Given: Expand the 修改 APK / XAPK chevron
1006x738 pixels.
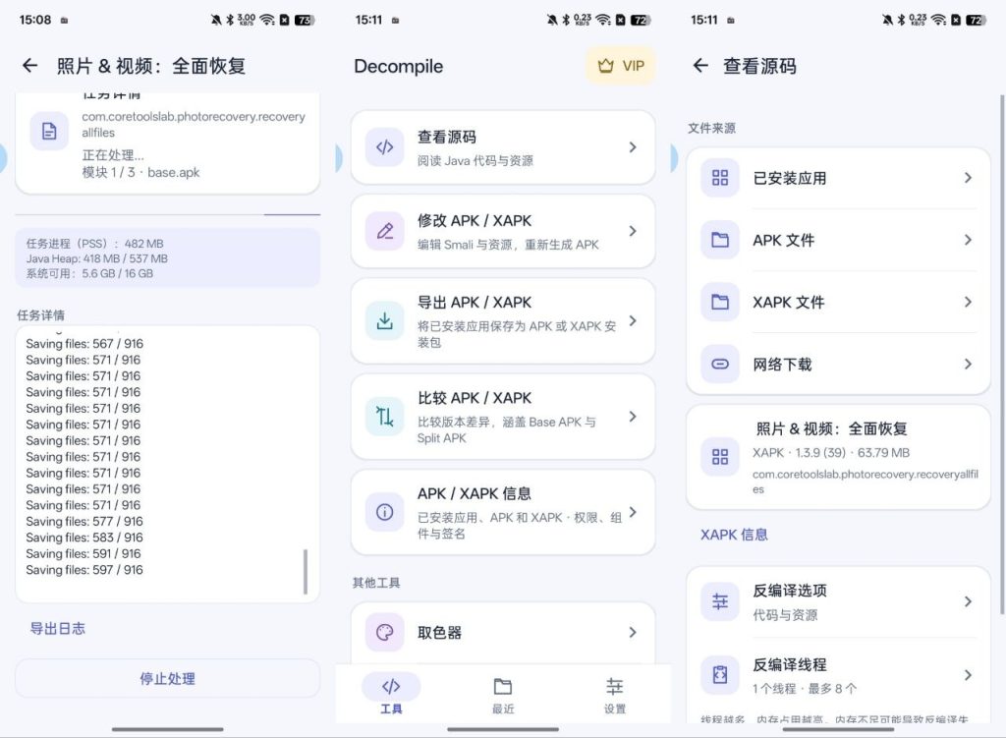Looking at the screenshot, I should coord(633,231).
